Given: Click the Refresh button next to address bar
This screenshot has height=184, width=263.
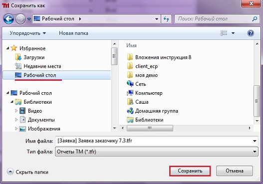Looking at the screenshot, I should (166, 19).
